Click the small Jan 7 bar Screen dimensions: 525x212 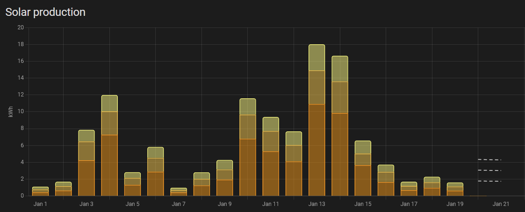coord(179,192)
